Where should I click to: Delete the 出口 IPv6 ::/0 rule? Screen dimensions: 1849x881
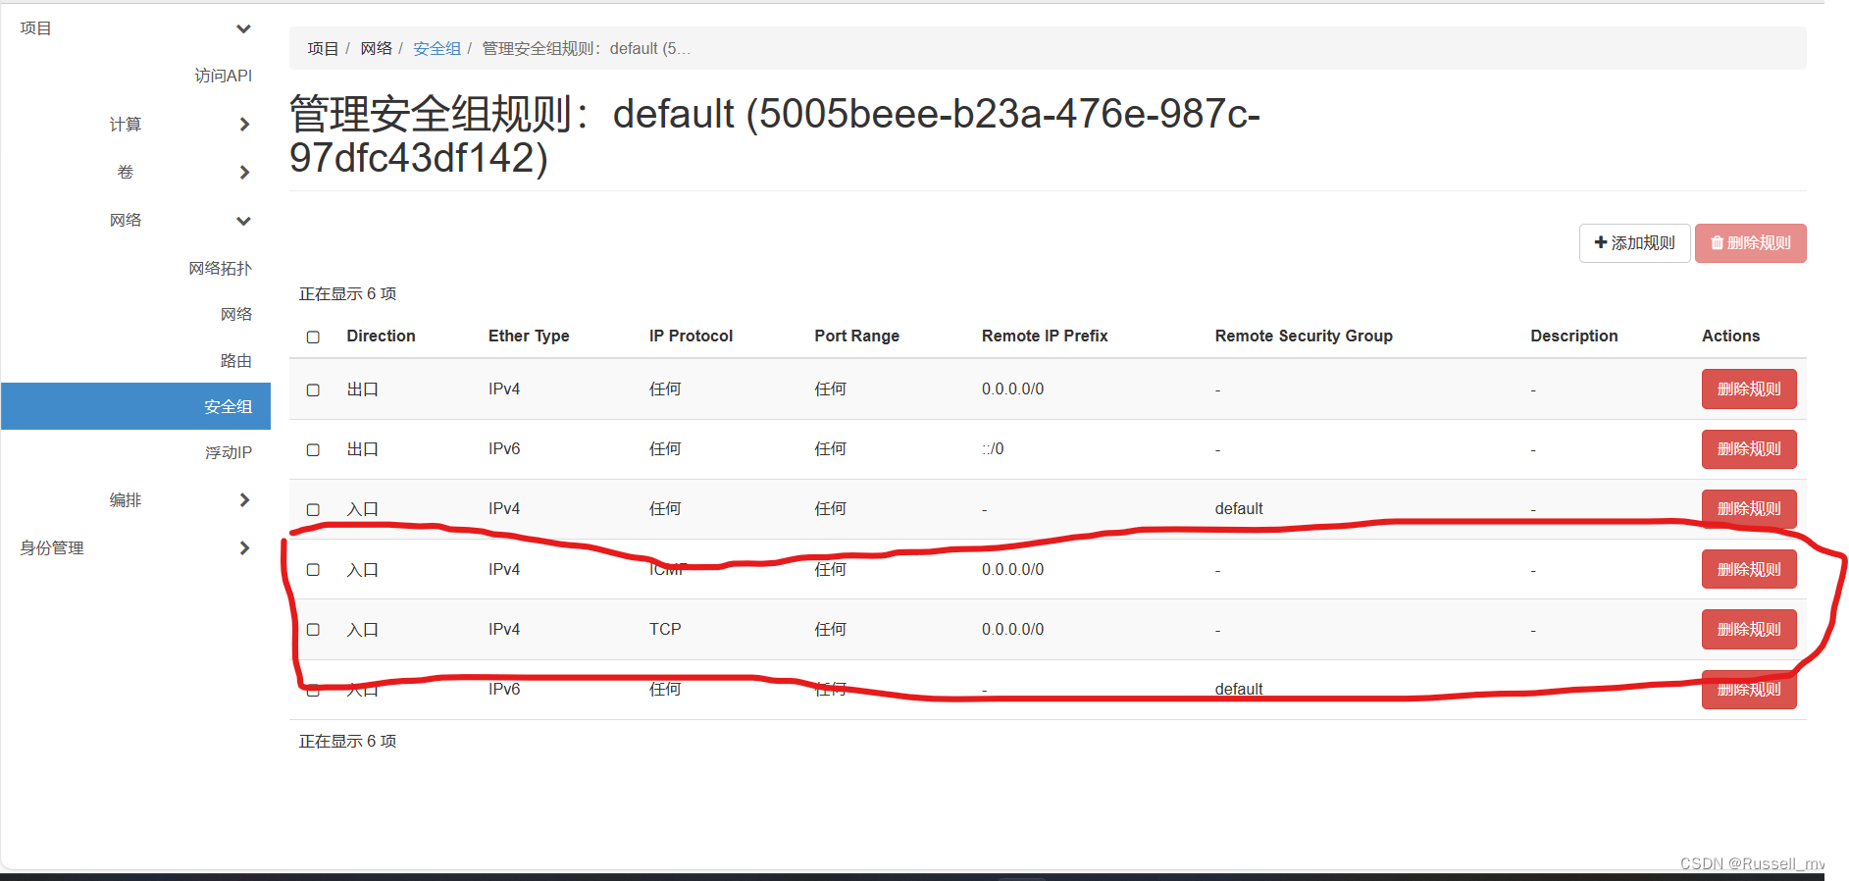click(1749, 448)
